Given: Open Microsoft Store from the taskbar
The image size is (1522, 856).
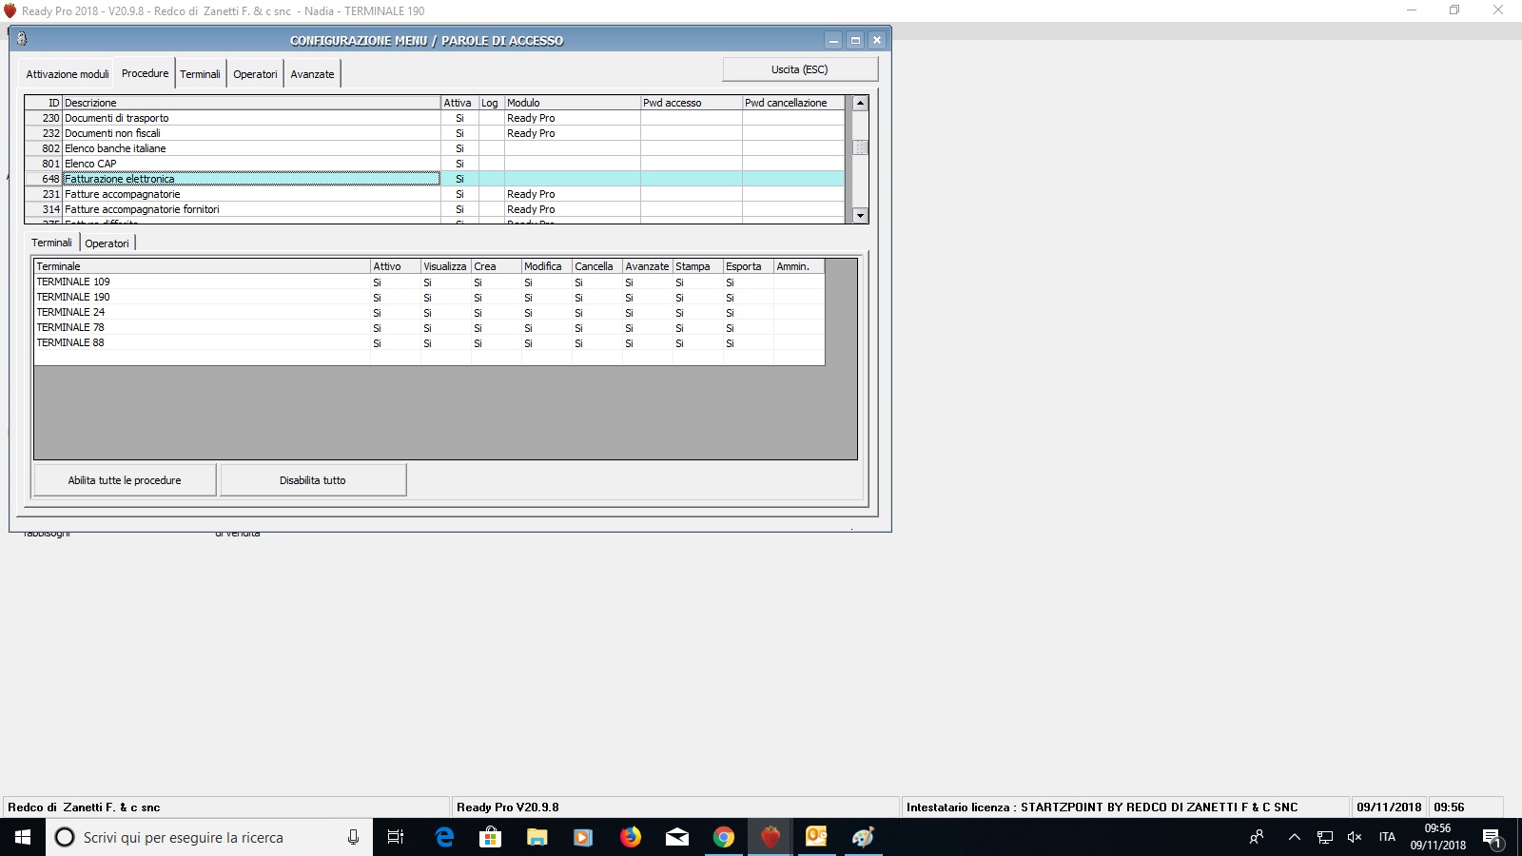Looking at the screenshot, I should click(x=490, y=837).
